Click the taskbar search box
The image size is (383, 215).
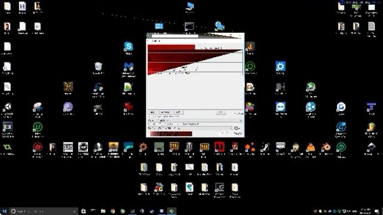click(44, 211)
